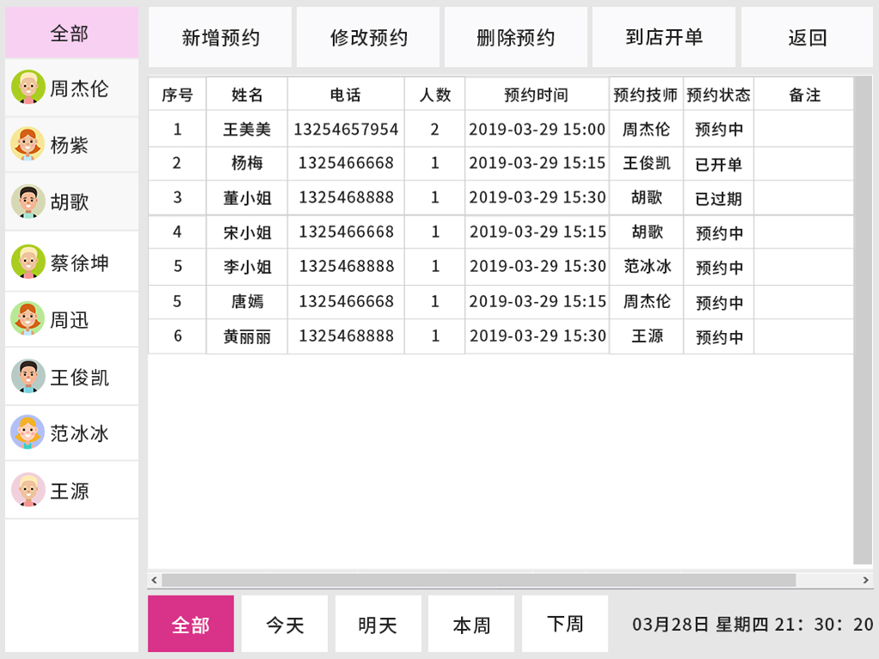Click the horizontal scrollbar right arrow
879x659 pixels.
pos(865,580)
